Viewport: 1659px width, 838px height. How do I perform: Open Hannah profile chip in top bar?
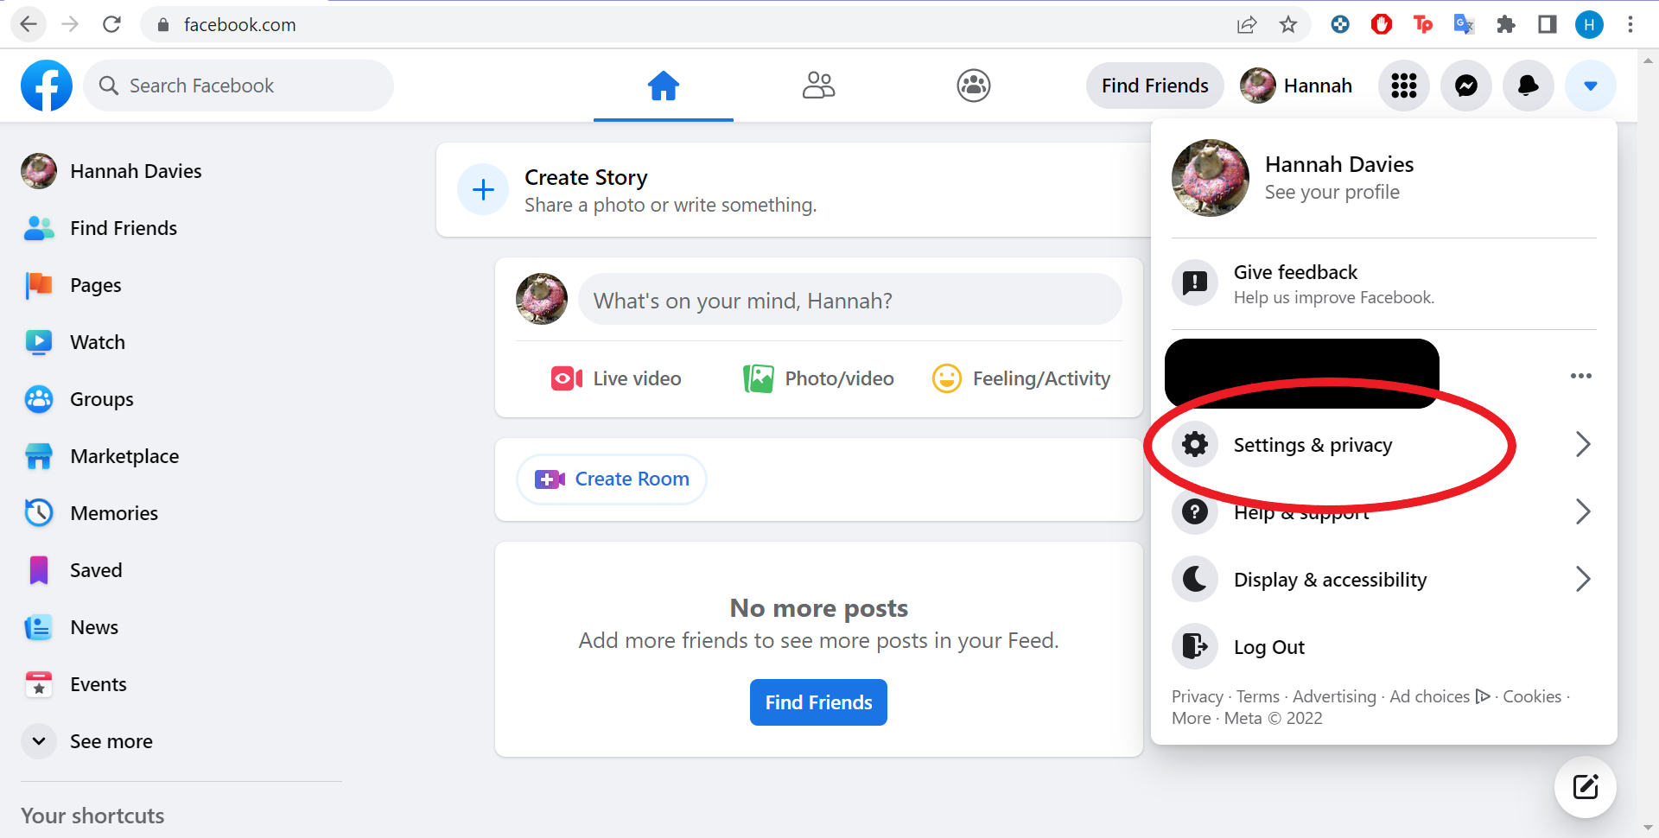[x=1297, y=86]
